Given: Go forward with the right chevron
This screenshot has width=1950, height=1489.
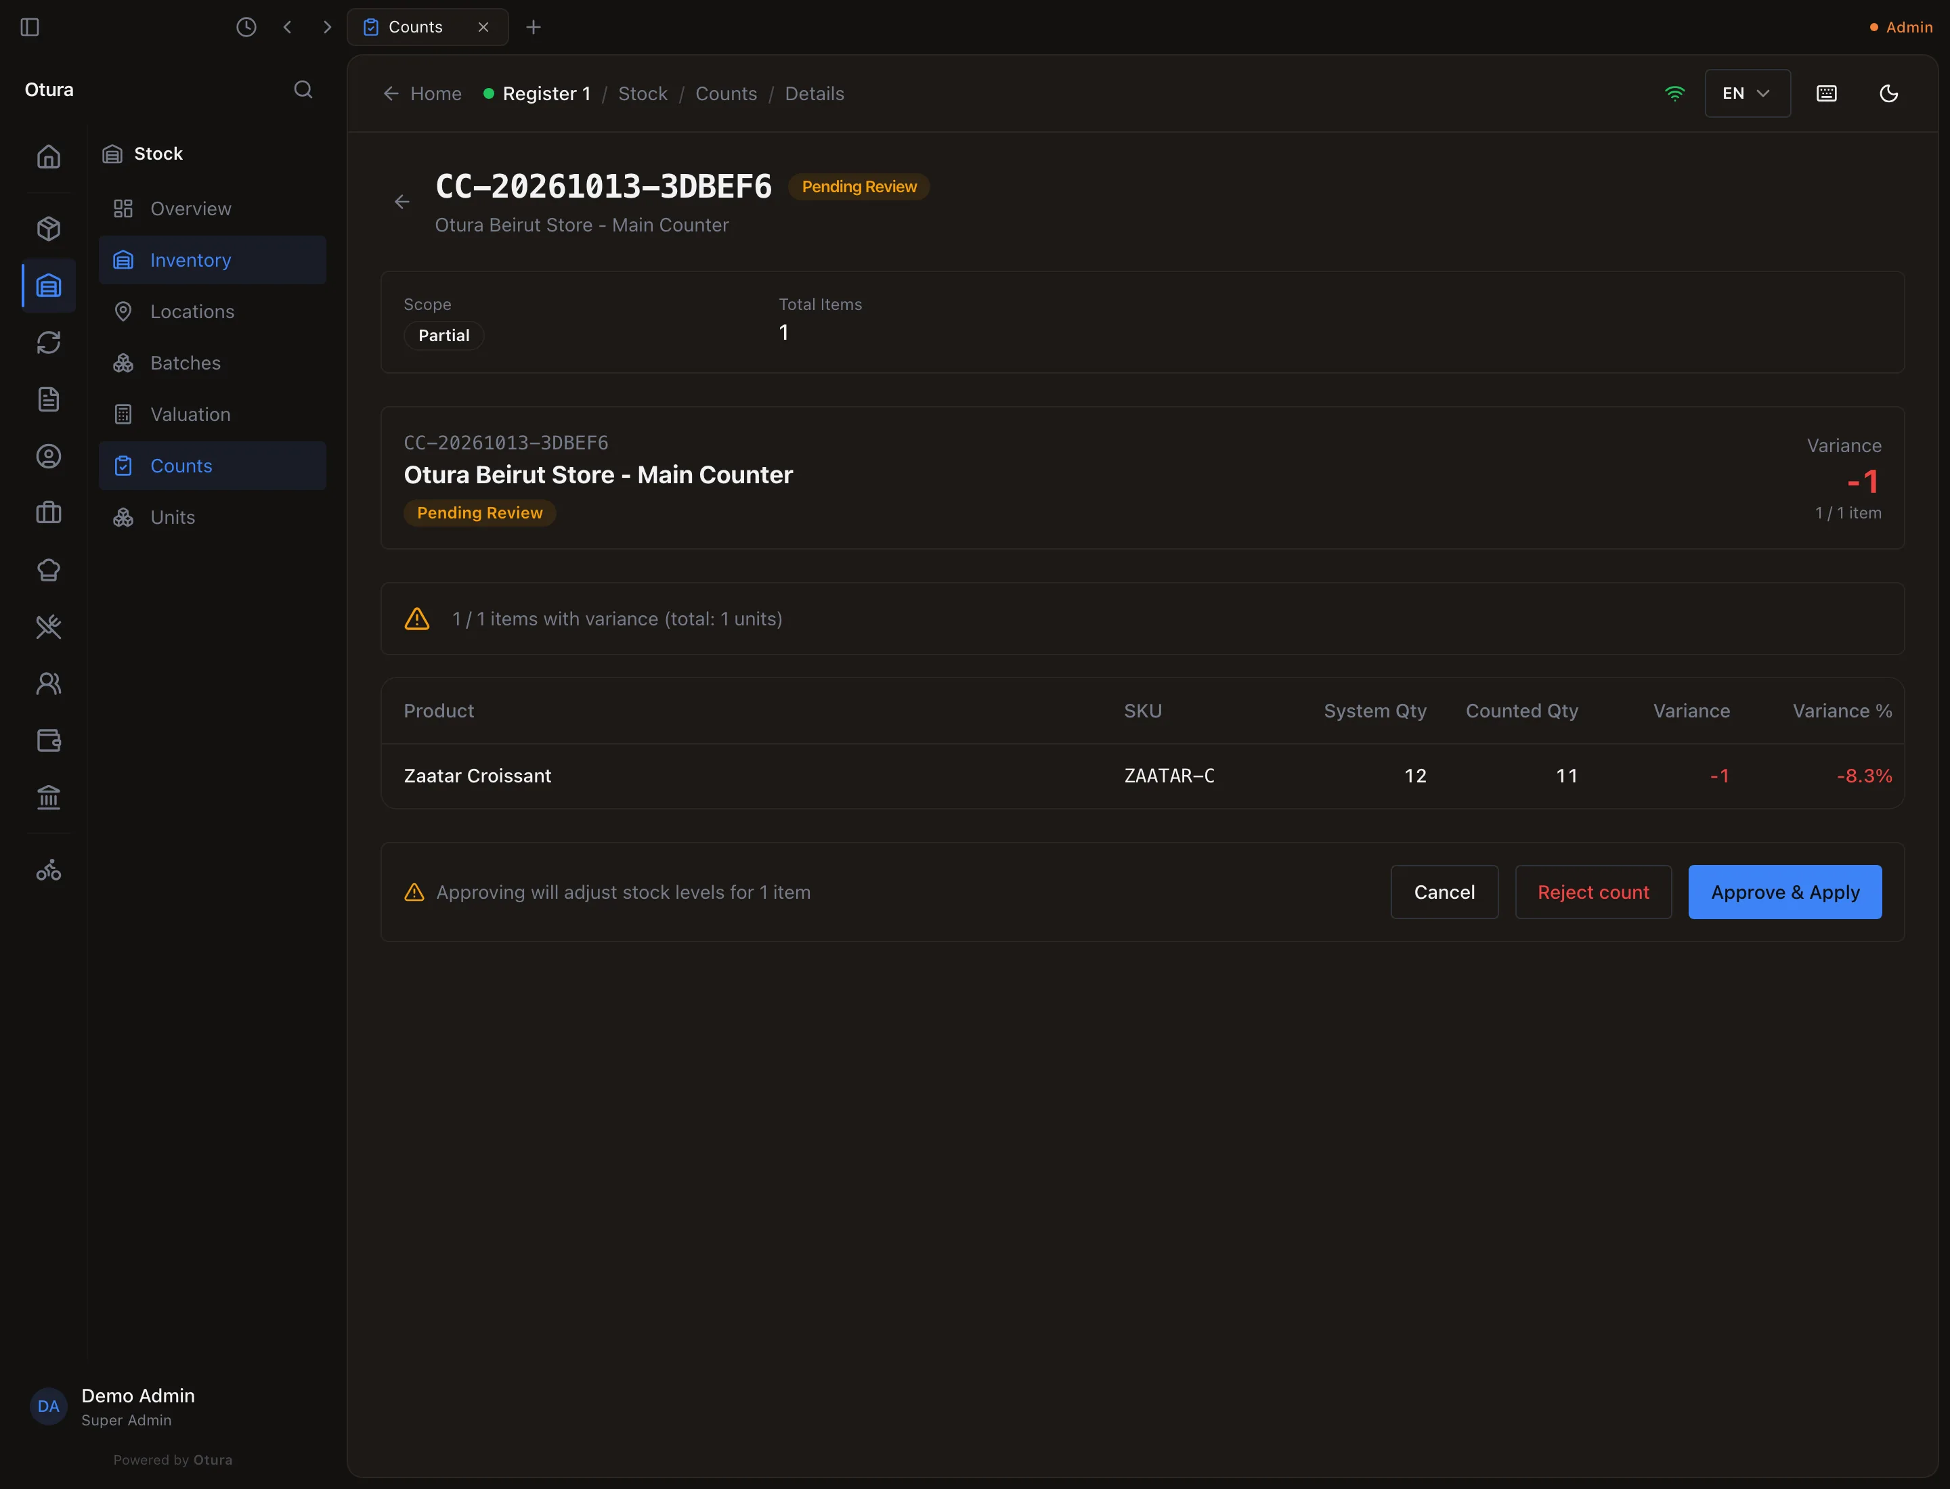Looking at the screenshot, I should [x=327, y=28].
